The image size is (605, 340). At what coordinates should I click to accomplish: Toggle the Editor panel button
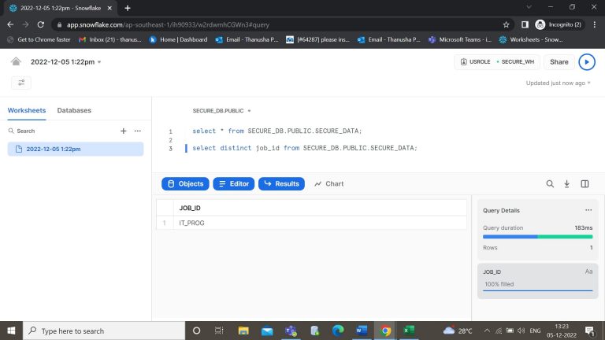pyautogui.click(x=232, y=183)
